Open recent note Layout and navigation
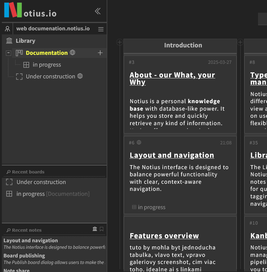The width and height of the screenshot is (267, 272). tap(31, 240)
